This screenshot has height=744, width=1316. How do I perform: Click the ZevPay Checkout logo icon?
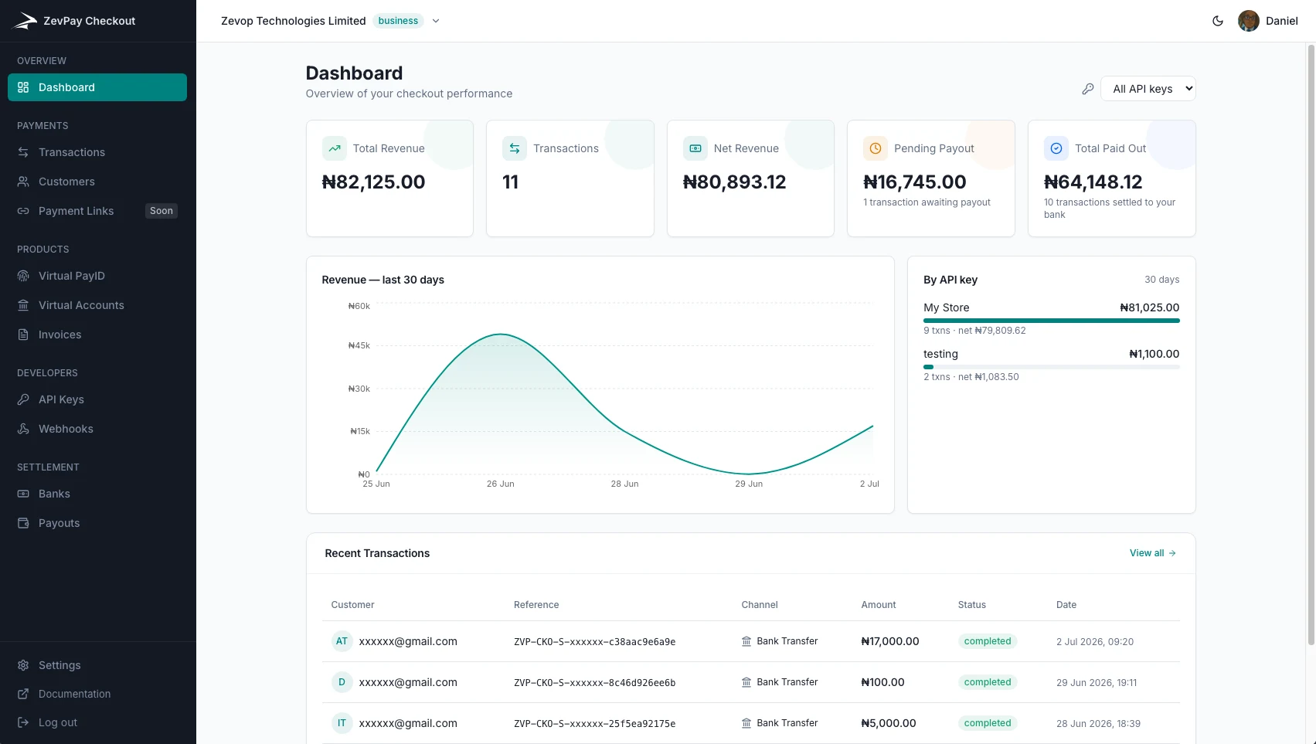[26, 21]
